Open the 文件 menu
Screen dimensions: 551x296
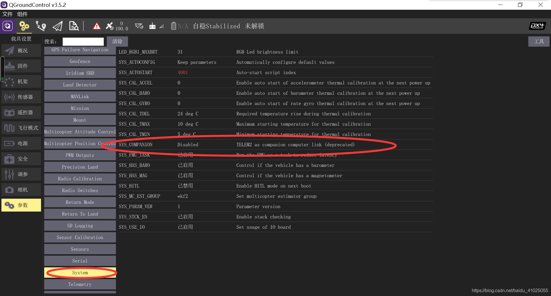click(7, 14)
